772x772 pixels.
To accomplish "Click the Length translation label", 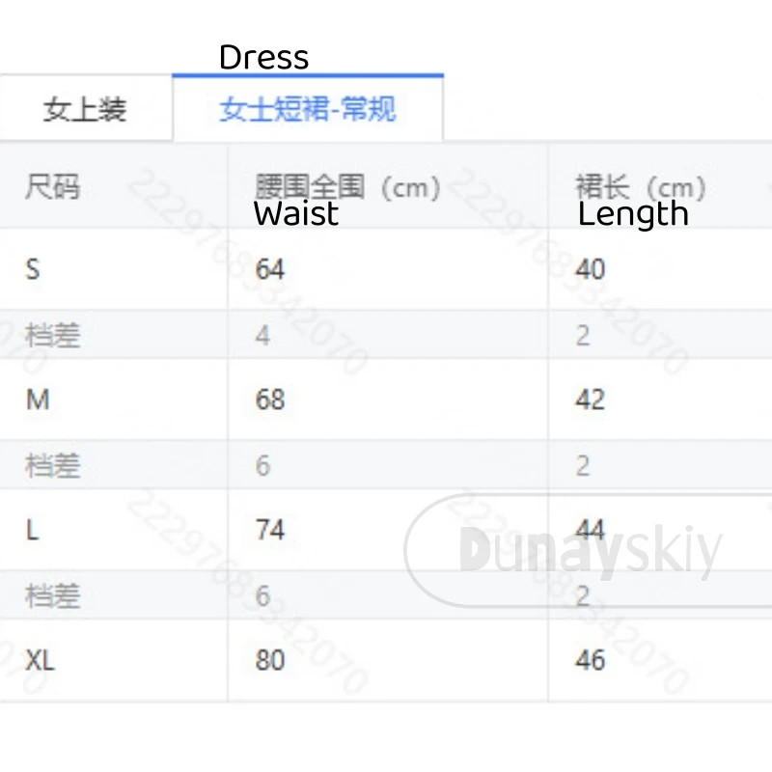I will [x=633, y=214].
